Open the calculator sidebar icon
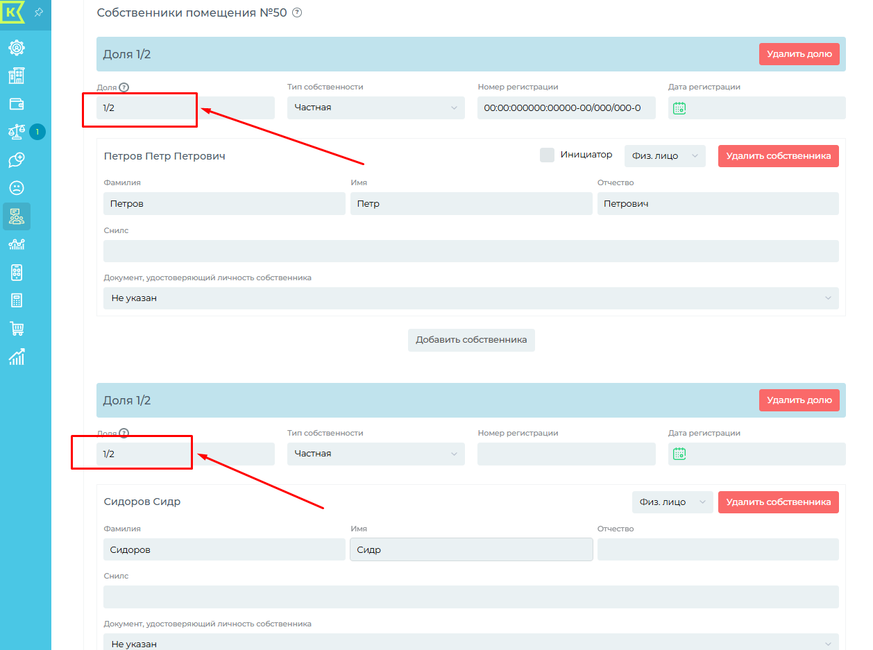Screen dimensions: 873x650 point(16,300)
